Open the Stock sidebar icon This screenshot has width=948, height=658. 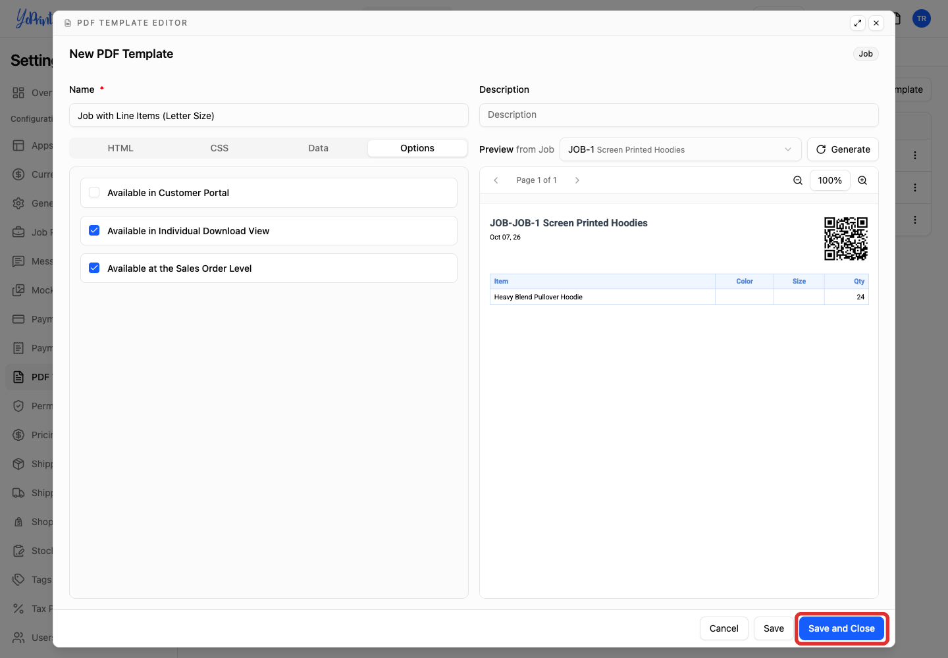(18, 551)
